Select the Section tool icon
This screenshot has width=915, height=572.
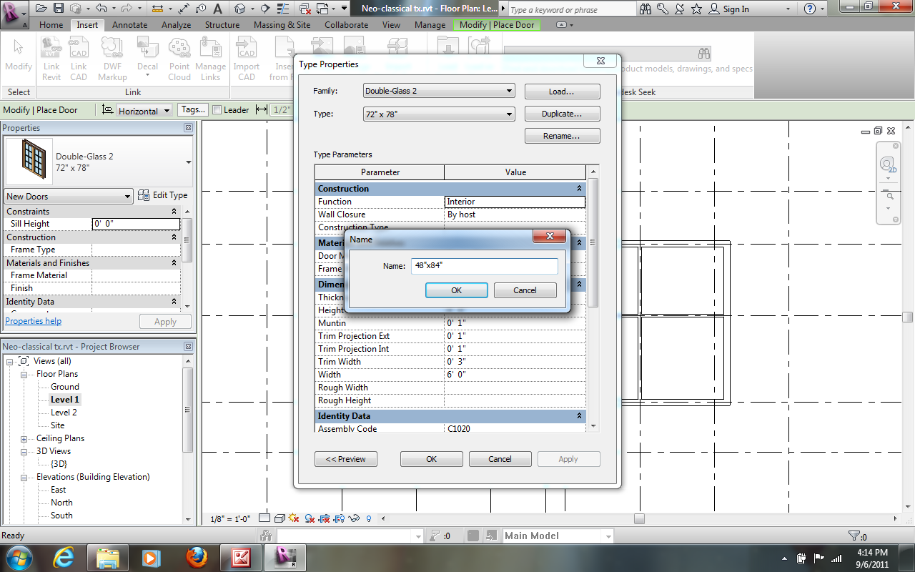266,9
